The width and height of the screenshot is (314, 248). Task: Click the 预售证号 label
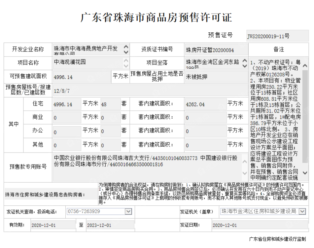pyautogui.click(x=220, y=35)
